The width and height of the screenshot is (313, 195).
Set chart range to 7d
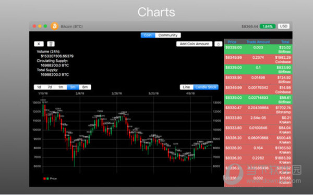click(x=50, y=87)
